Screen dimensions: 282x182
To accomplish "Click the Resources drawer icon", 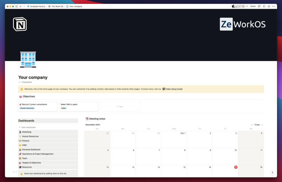I will (x=20, y=167).
